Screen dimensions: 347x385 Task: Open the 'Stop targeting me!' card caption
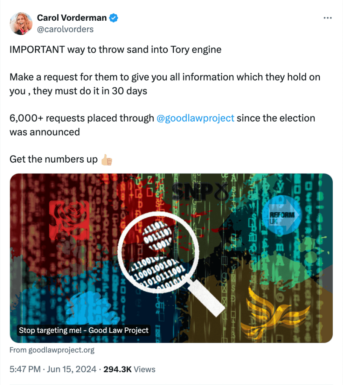point(84,331)
